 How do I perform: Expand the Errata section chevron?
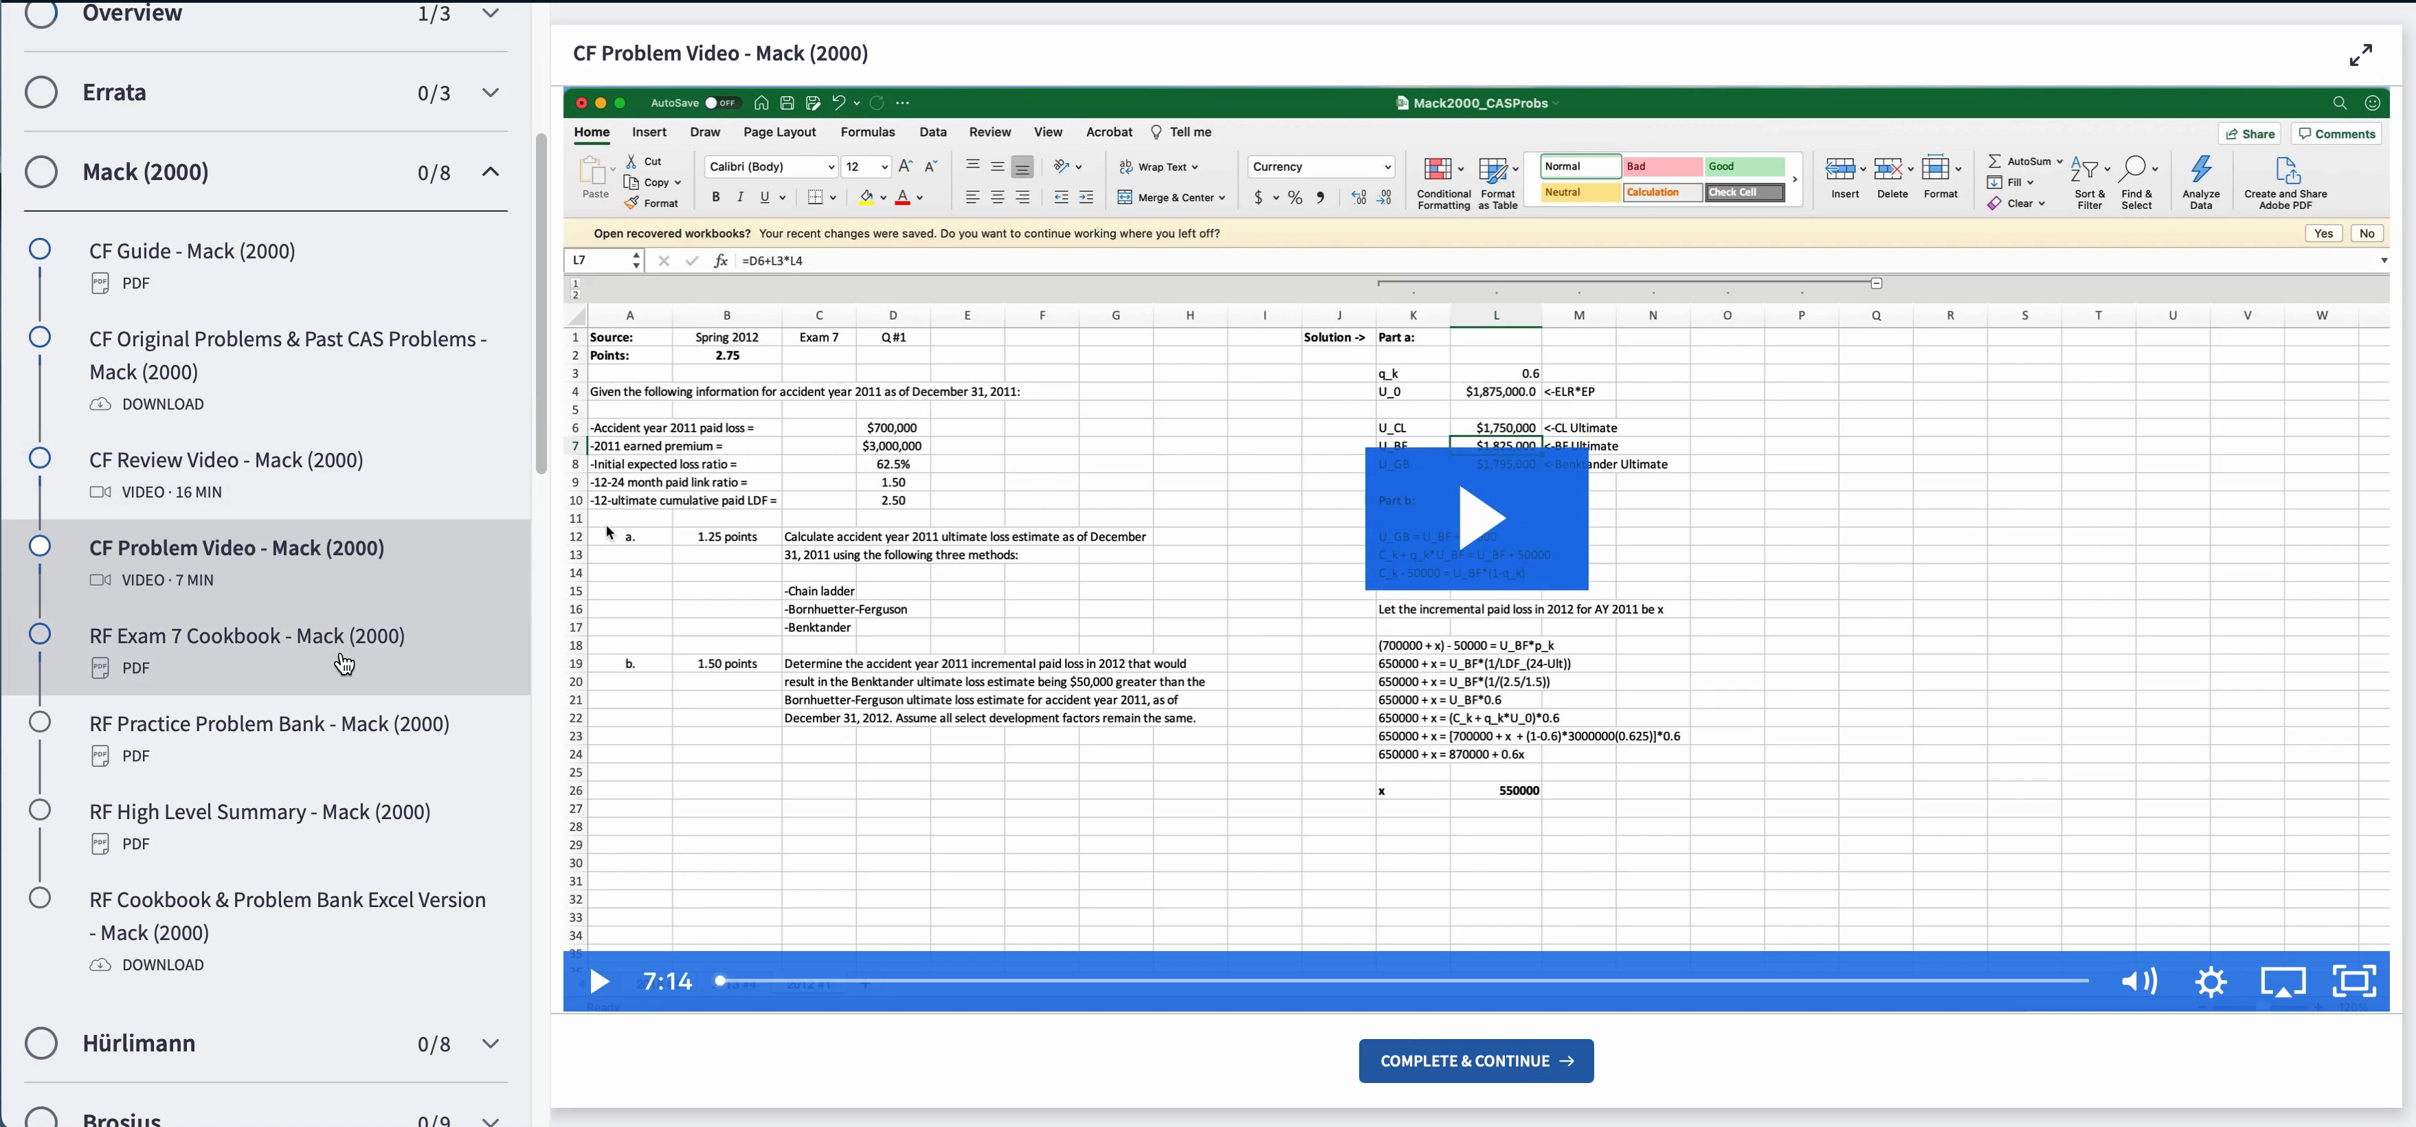click(491, 92)
